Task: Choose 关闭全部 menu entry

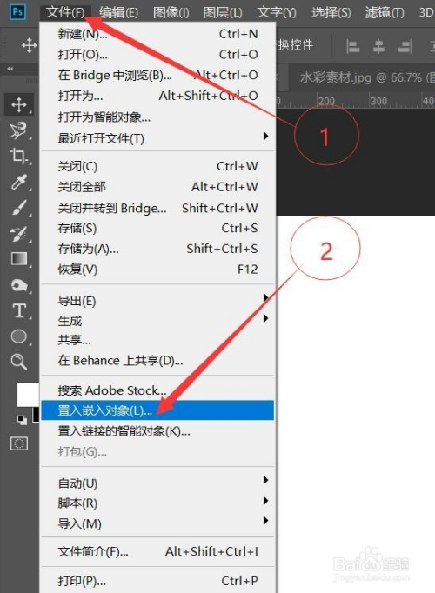Action: coord(157,187)
